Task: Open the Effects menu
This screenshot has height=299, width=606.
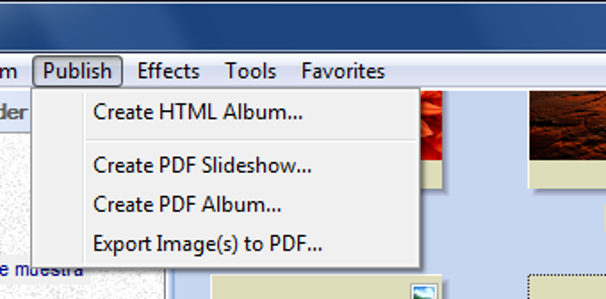Action: click(x=168, y=71)
